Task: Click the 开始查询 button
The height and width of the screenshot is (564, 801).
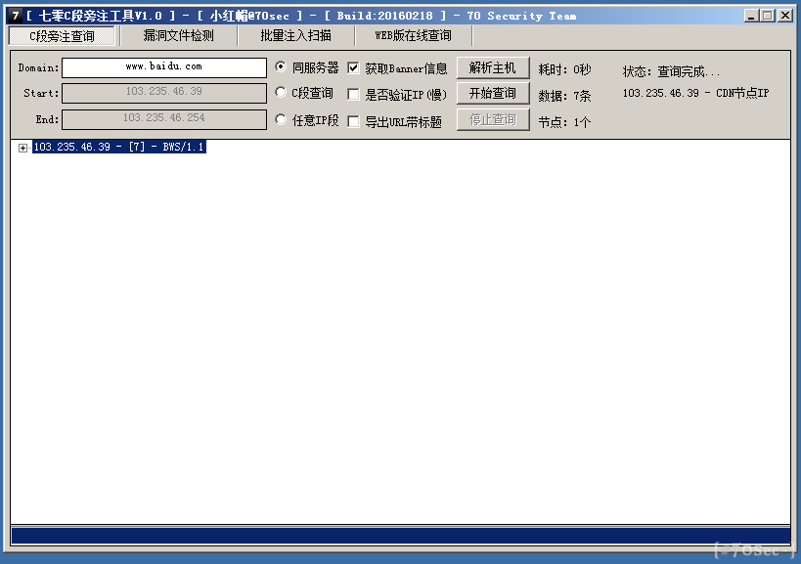Action: [x=493, y=94]
